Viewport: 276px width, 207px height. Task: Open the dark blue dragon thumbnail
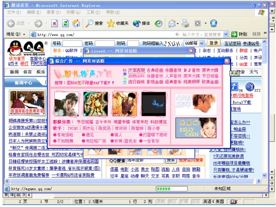tap(154, 104)
